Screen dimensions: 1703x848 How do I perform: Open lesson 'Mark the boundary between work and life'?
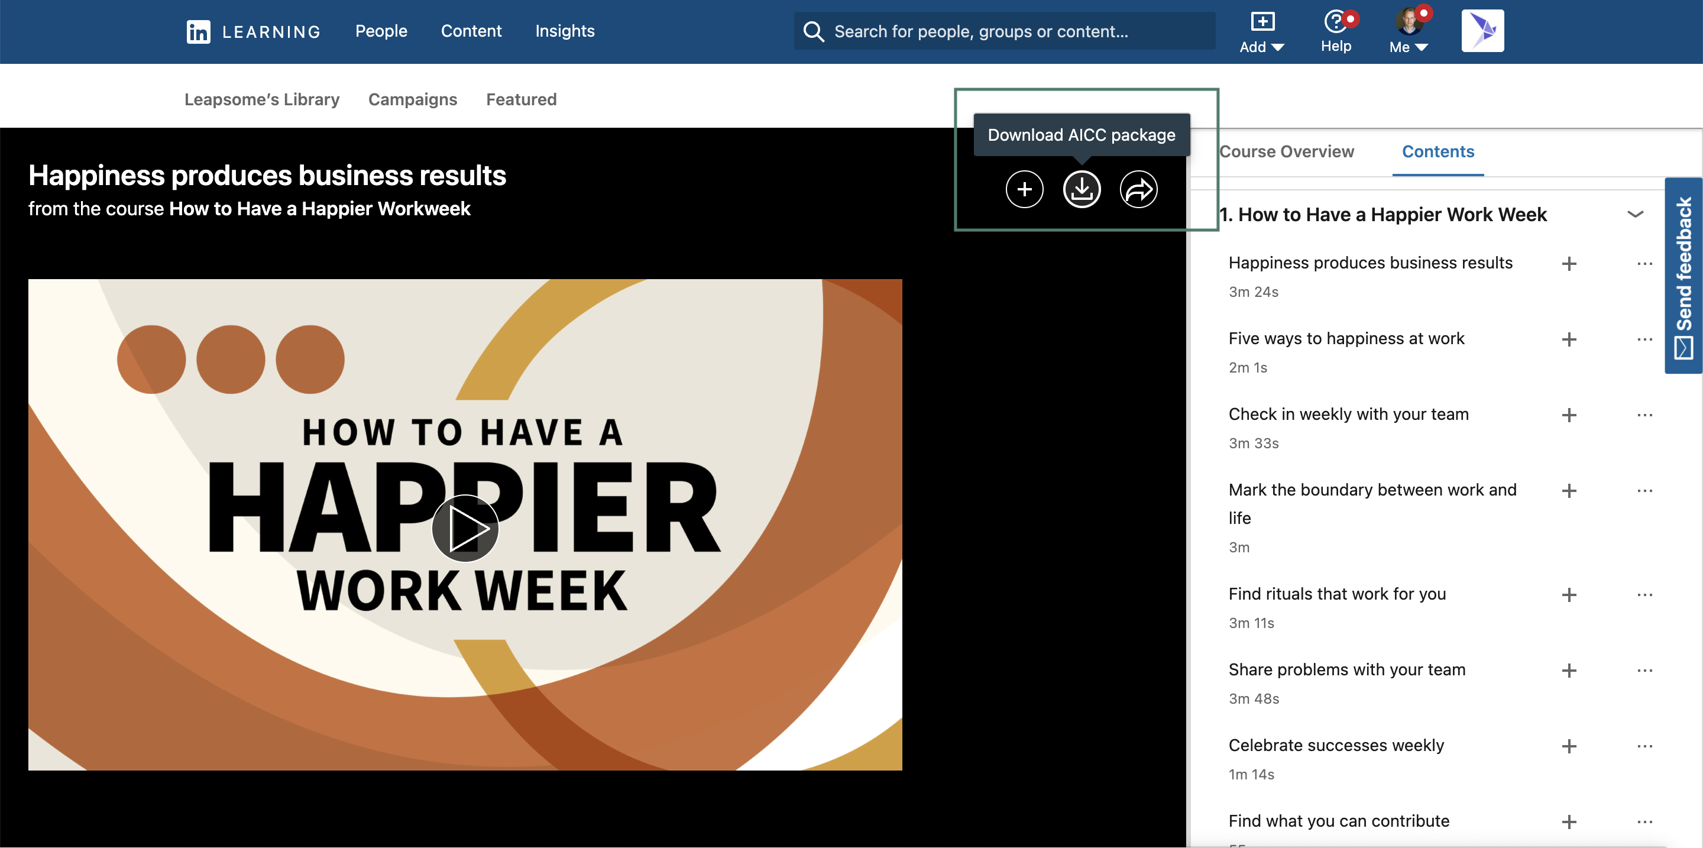[x=1372, y=504]
